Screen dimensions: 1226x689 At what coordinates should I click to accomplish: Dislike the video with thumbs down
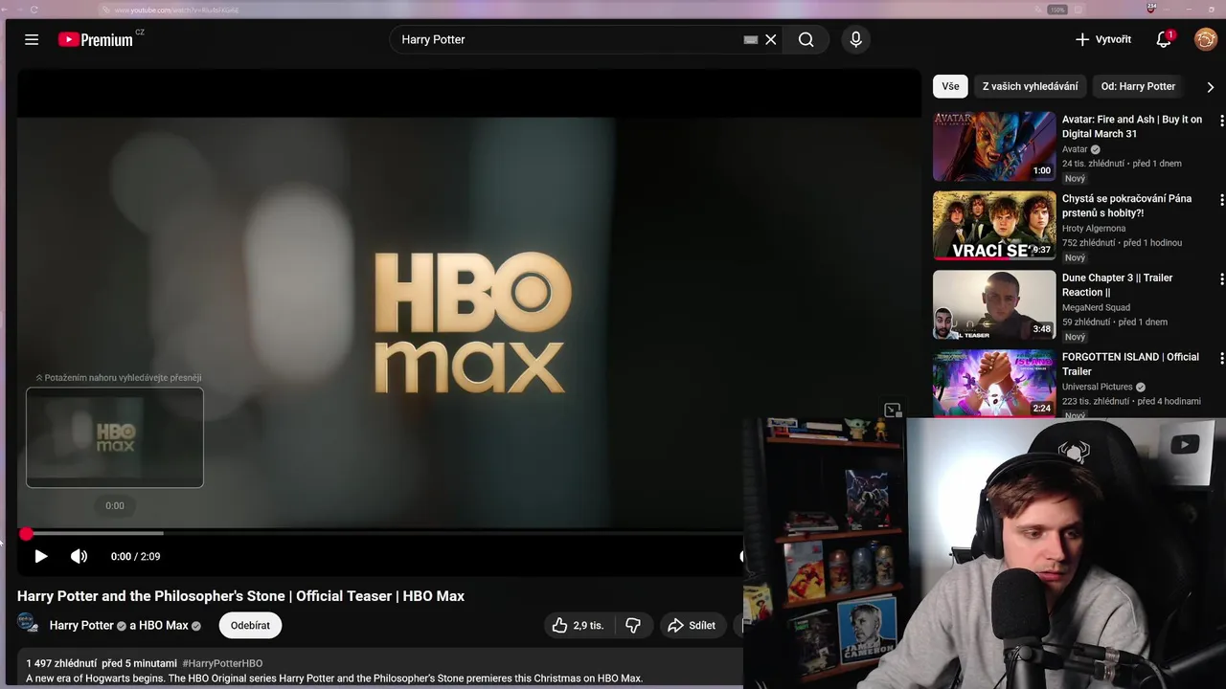(633, 625)
